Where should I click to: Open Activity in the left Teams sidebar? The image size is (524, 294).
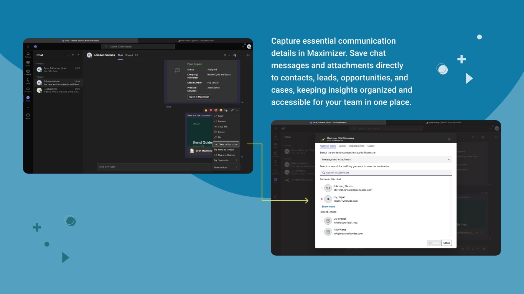(x=28, y=54)
